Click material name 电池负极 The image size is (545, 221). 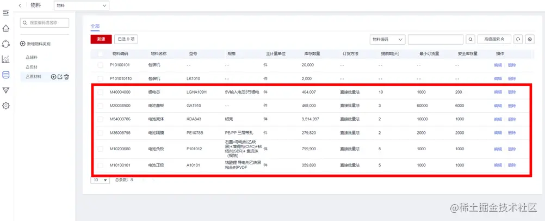pyautogui.click(x=156, y=149)
